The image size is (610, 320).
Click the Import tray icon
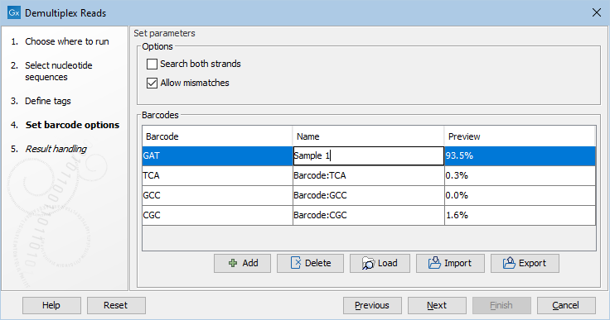coord(434,263)
